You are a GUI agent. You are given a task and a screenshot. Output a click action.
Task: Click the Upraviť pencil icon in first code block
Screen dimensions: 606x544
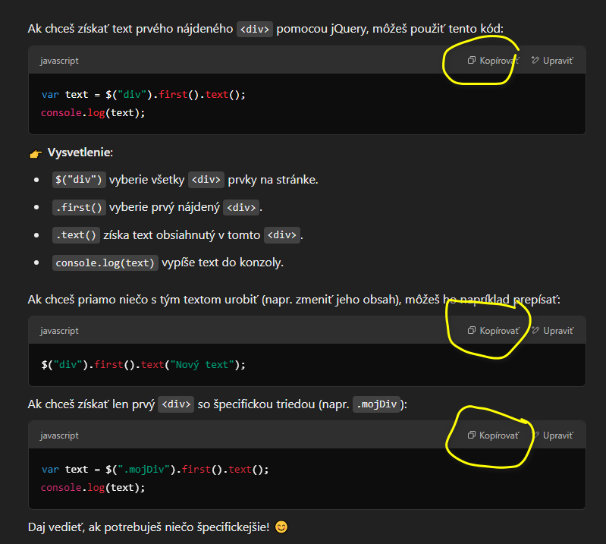pos(535,61)
